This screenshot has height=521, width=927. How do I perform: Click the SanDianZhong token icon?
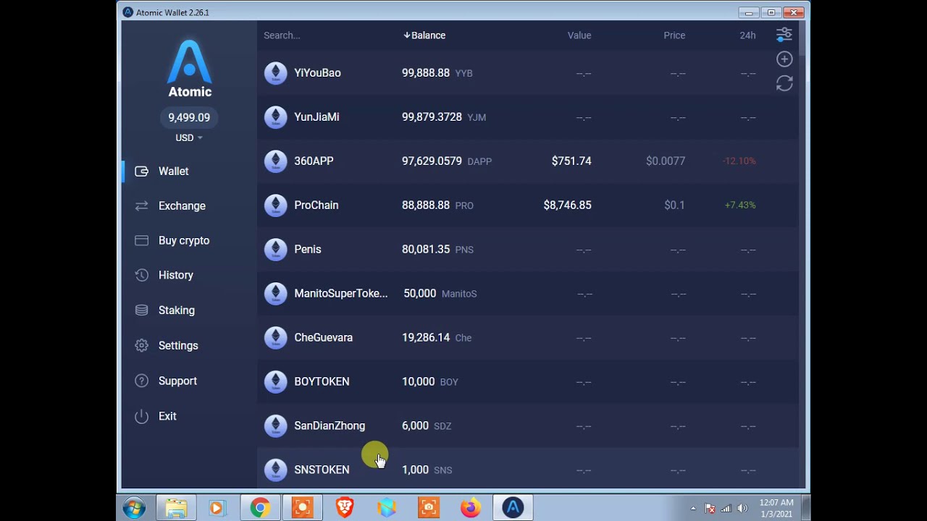coord(275,426)
